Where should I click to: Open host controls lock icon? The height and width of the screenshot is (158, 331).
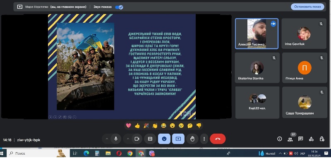tap(322, 139)
